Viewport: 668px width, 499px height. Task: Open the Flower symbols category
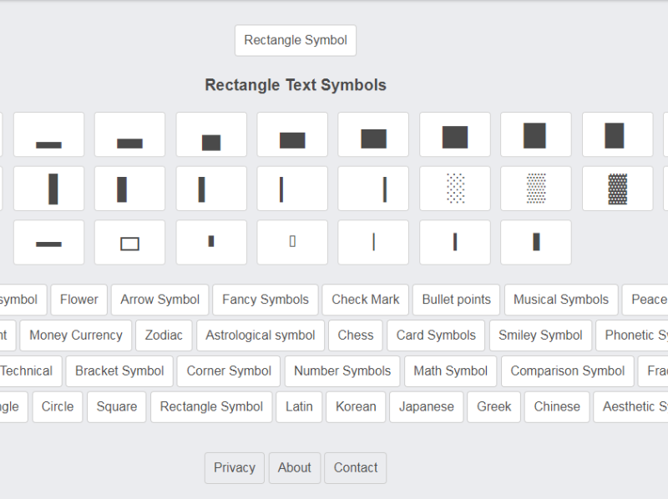(78, 300)
